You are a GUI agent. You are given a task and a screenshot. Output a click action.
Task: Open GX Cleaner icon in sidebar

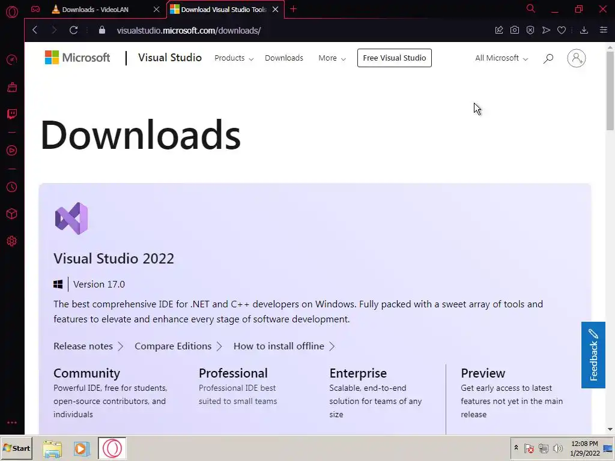click(12, 87)
